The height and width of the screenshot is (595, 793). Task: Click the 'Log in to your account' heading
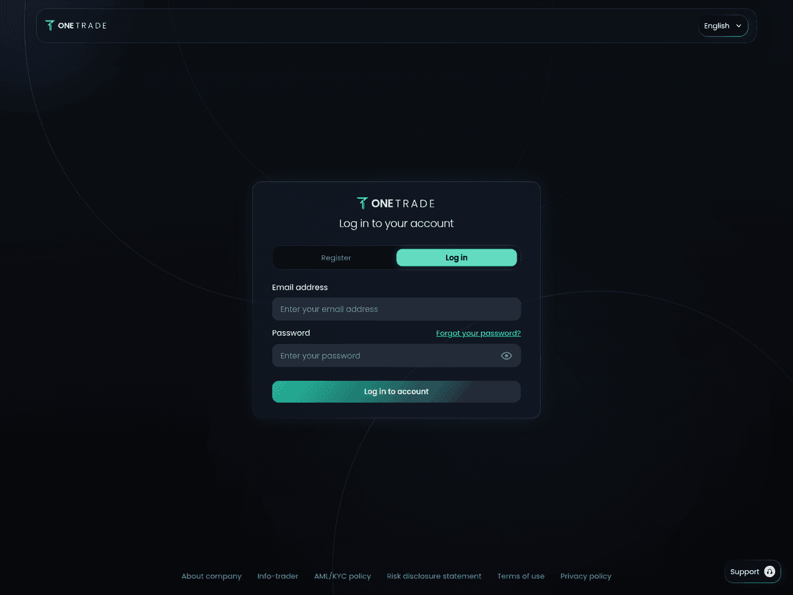397,223
